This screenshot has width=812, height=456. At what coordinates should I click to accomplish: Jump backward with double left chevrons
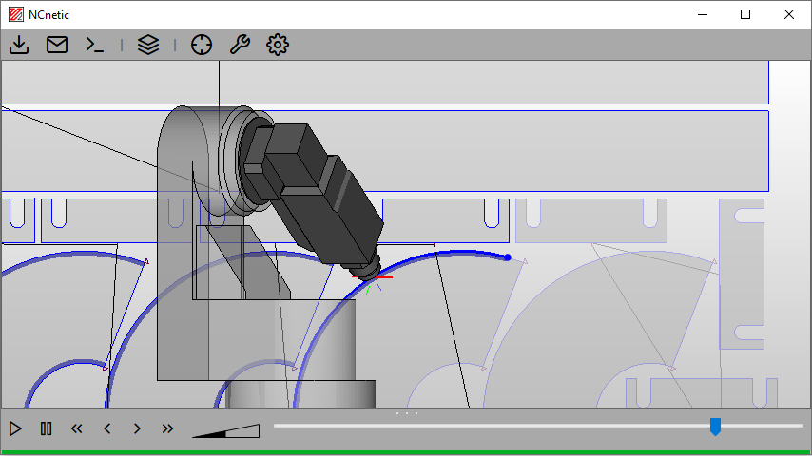pos(77,428)
